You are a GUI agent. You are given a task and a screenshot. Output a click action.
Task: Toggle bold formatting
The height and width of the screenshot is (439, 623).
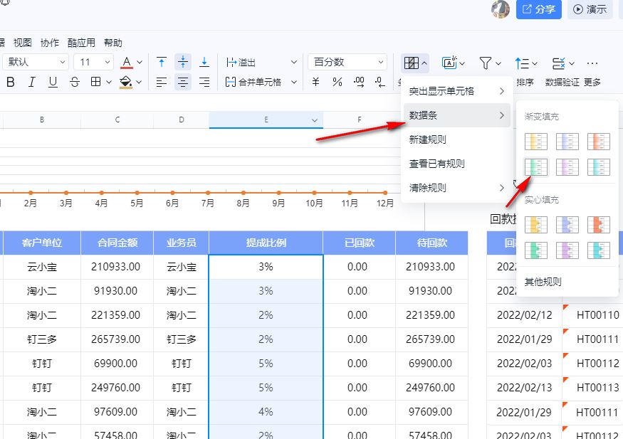pos(11,83)
